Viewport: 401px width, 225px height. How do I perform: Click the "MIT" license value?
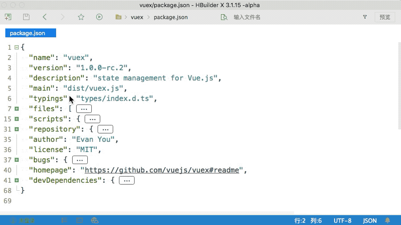(x=87, y=149)
